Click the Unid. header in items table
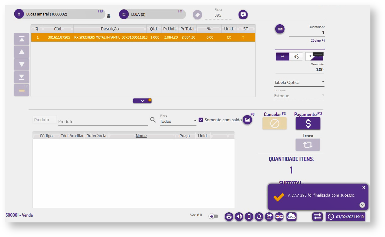385x237 pixels. [x=229, y=29]
